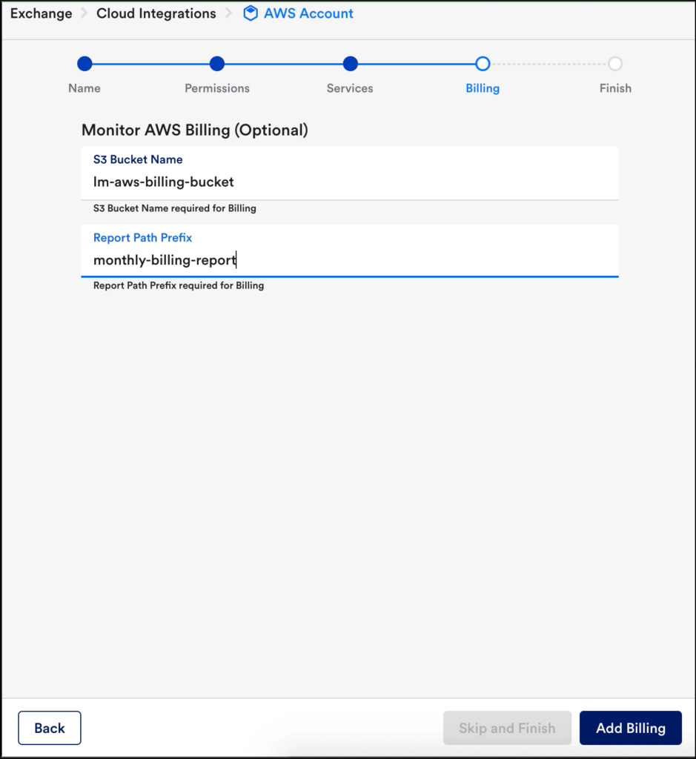Select the Name step label
The height and width of the screenshot is (759, 696).
(x=84, y=88)
